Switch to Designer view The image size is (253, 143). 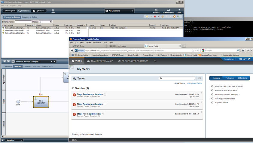[10, 11]
